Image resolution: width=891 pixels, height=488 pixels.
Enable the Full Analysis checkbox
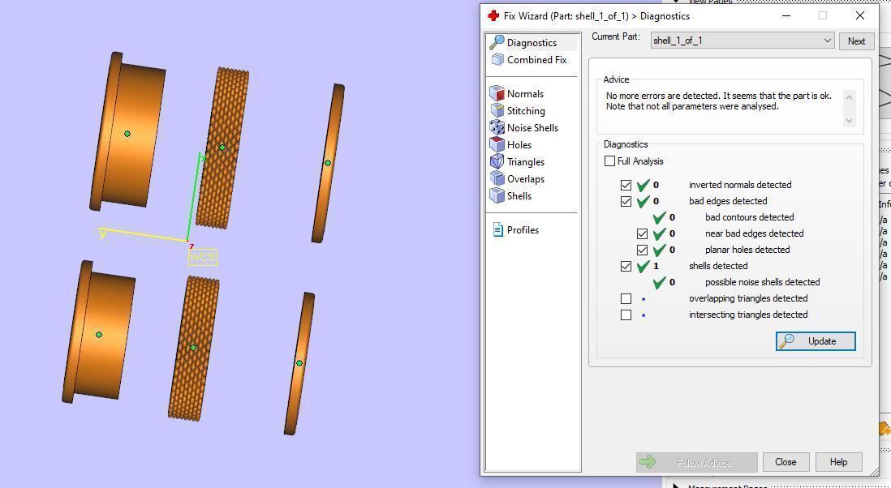click(x=609, y=161)
